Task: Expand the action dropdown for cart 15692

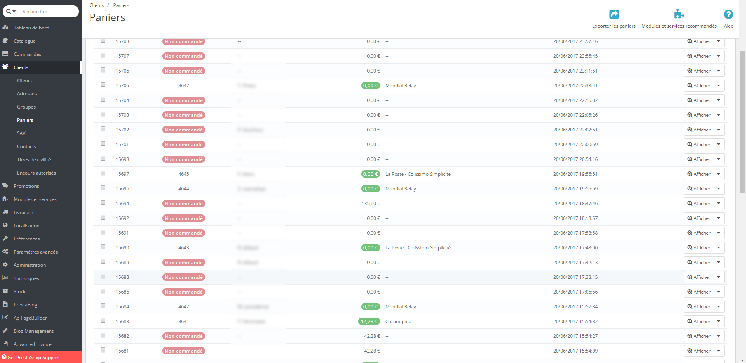Action: 719,218
